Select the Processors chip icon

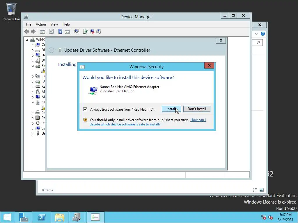(38, 118)
